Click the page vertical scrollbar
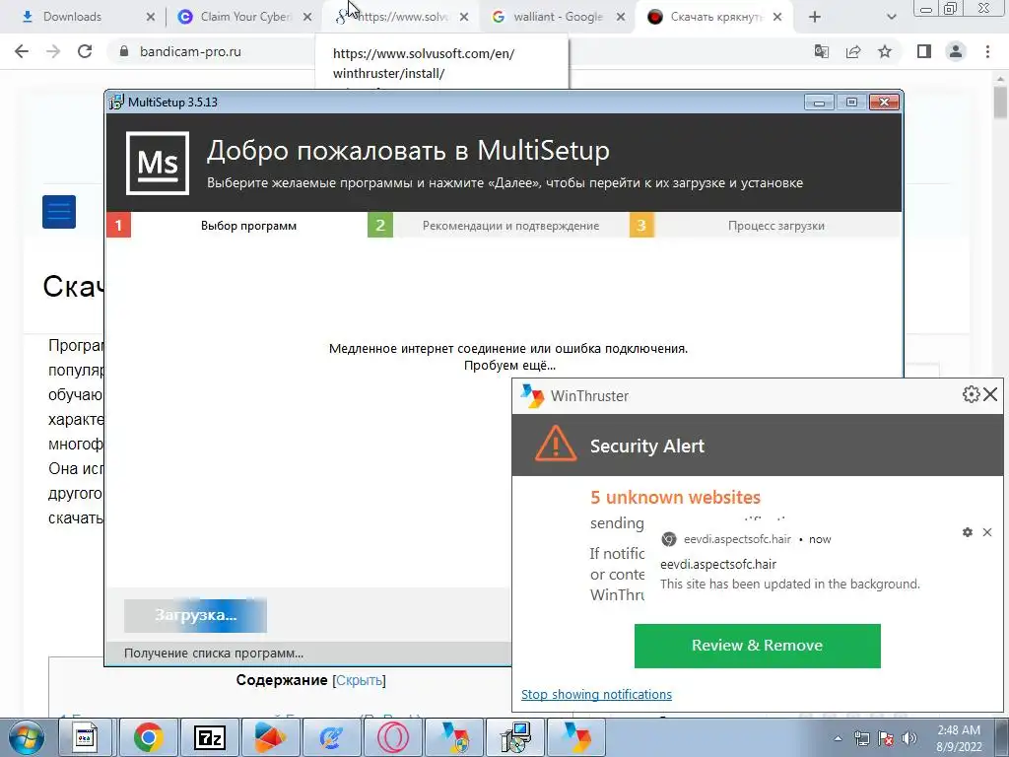 1000,103
